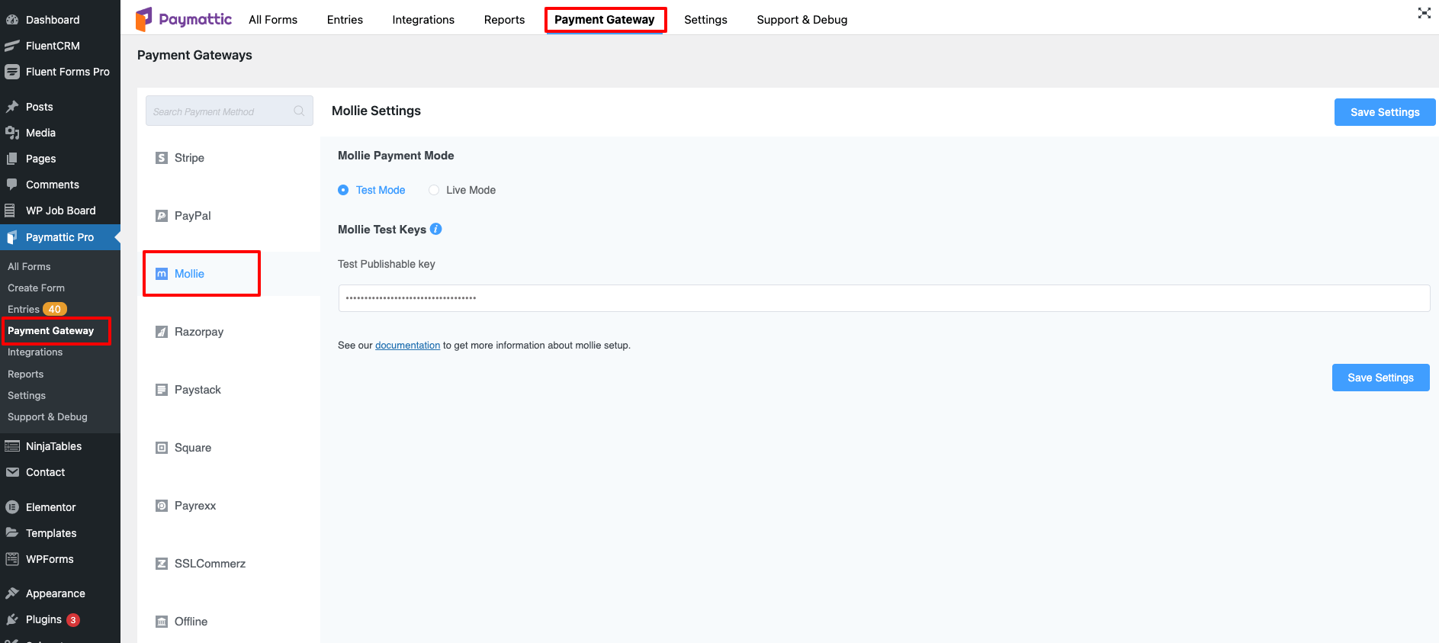This screenshot has width=1439, height=643.
Task: Click the Plugins plug icon
Action: 12,619
